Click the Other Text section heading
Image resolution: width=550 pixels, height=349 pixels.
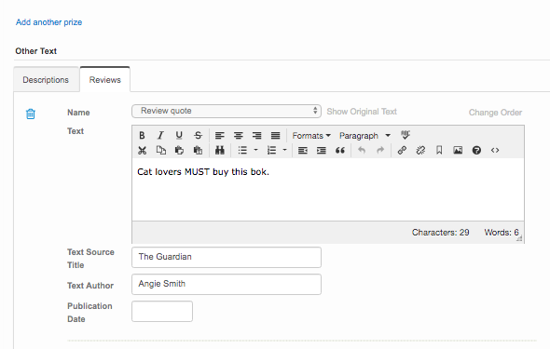[35, 51]
